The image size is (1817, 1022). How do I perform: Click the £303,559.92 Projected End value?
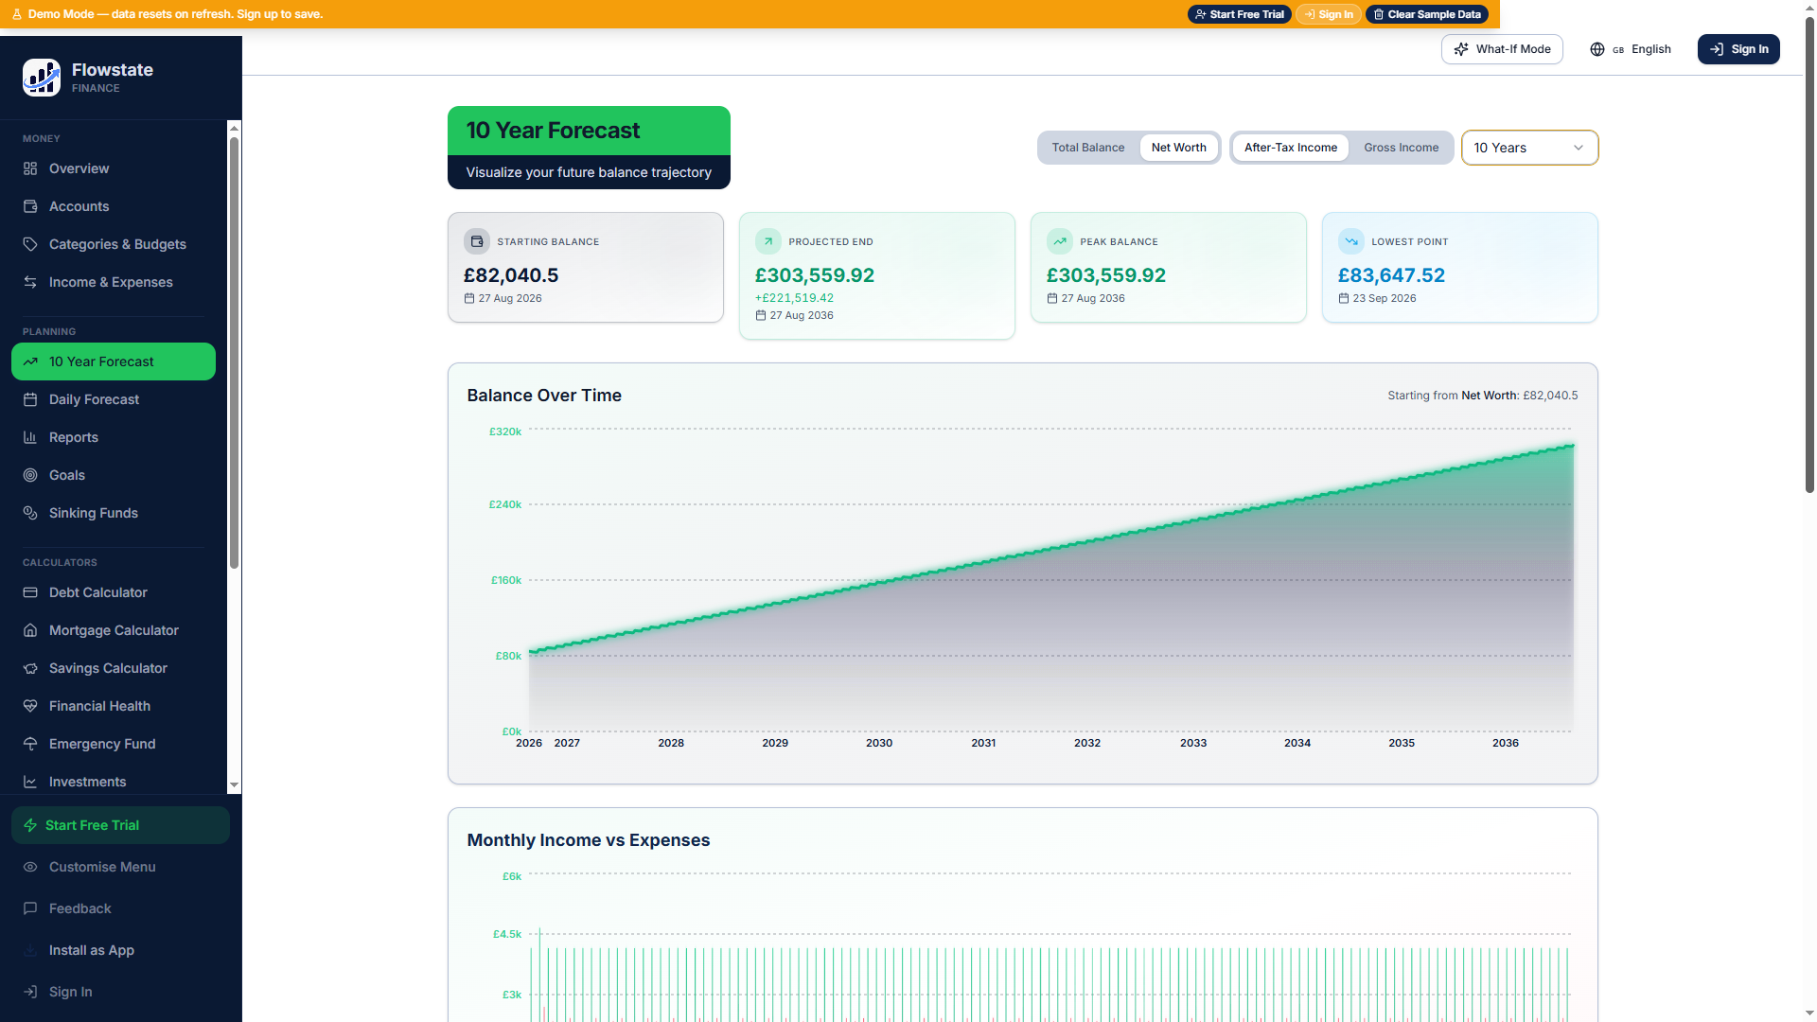(814, 275)
